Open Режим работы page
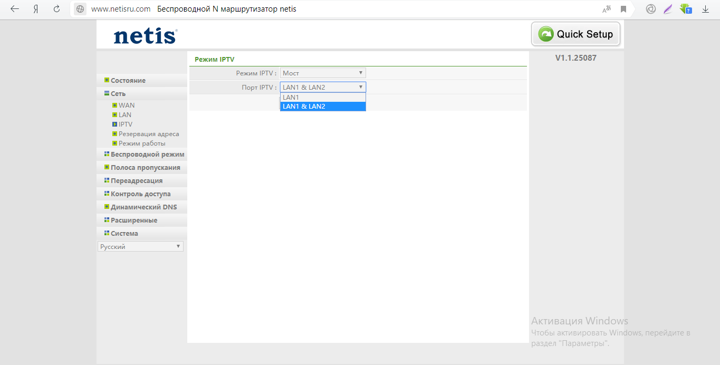 142,143
